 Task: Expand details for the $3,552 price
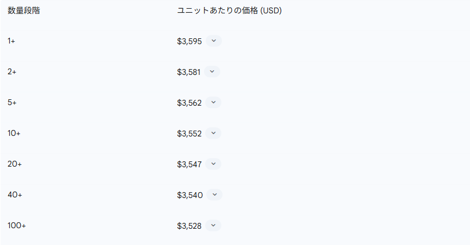pos(213,133)
